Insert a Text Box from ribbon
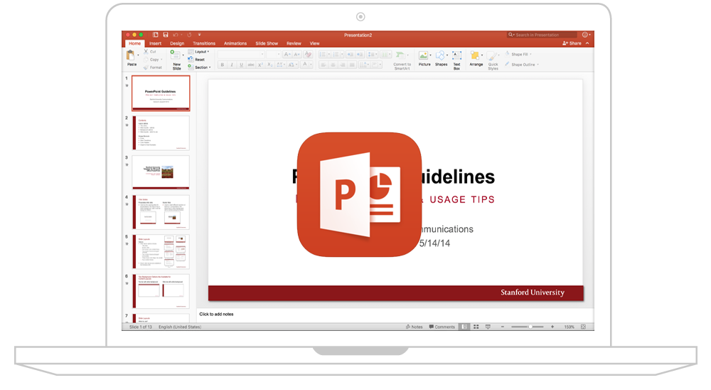Image resolution: width=711 pixels, height=390 pixels. (456, 56)
